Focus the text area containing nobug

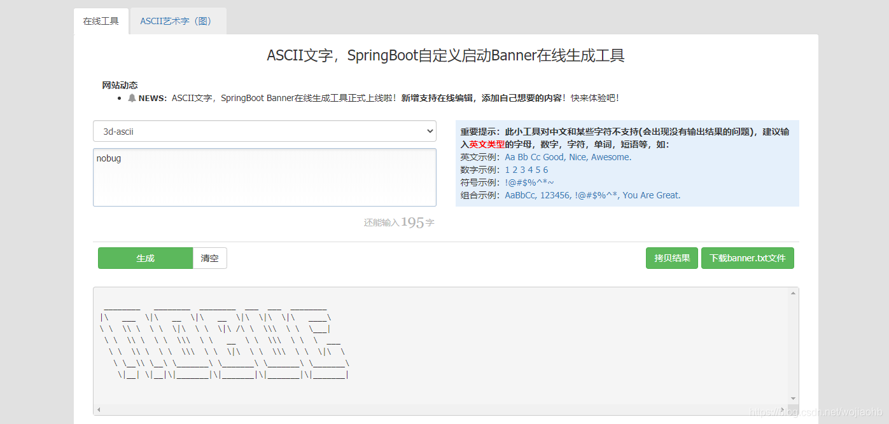coord(265,177)
